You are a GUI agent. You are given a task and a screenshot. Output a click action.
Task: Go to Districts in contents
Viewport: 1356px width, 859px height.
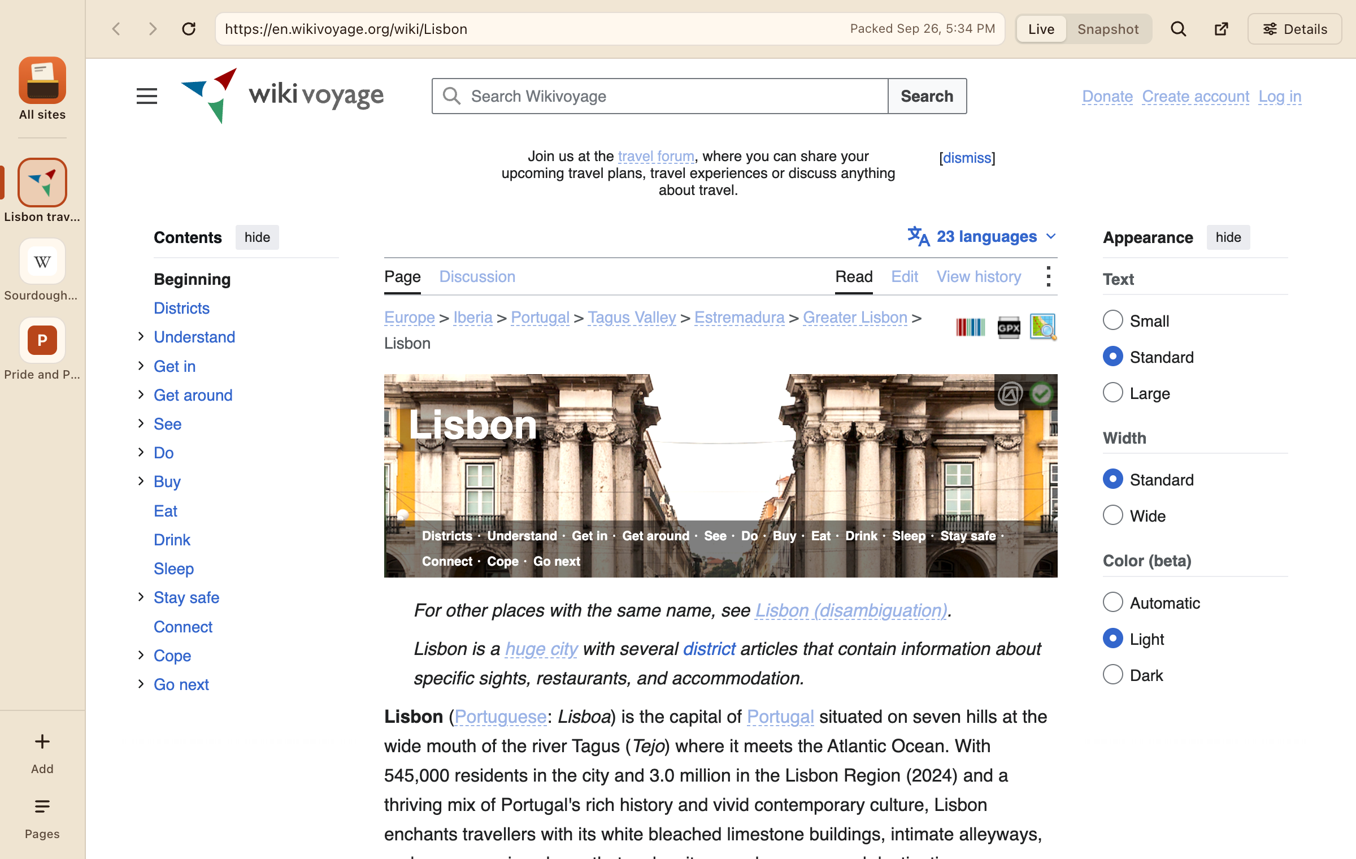click(x=181, y=308)
